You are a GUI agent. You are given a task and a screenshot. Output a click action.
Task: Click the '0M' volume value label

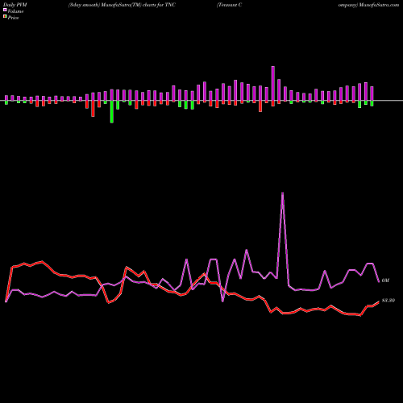pyautogui.click(x=385, y=280)
